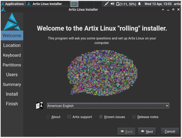The height and width of the screenshot is (138, 182).
Task: Open the American English language dropdown
Action: (x=108, y=106)
